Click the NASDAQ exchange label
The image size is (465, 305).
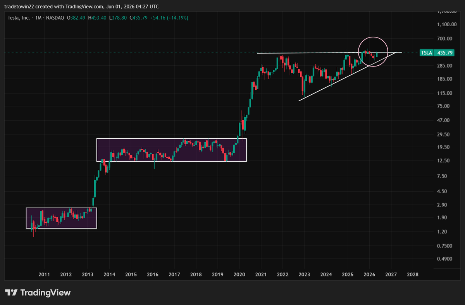(54, 17)
